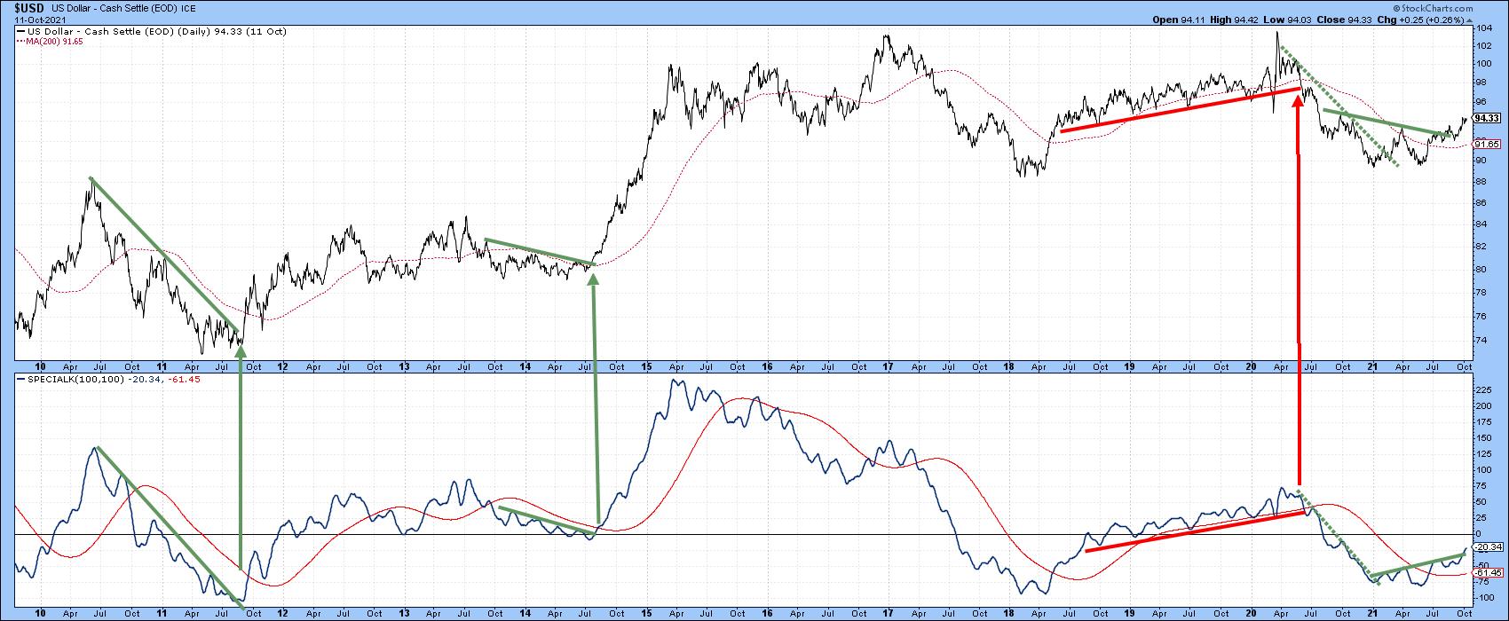The height and width of the screenshot is (621, 1509).
Task: Click the -61.45 signal line value tag
Action: click(1489, 573)
